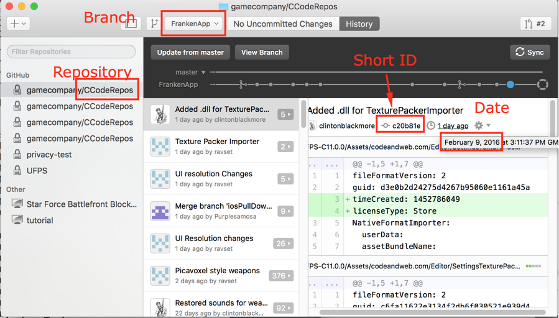Switch to No Uncommitted Changes tab
Viewport: 559px width, 318px height.
[283, 24]
